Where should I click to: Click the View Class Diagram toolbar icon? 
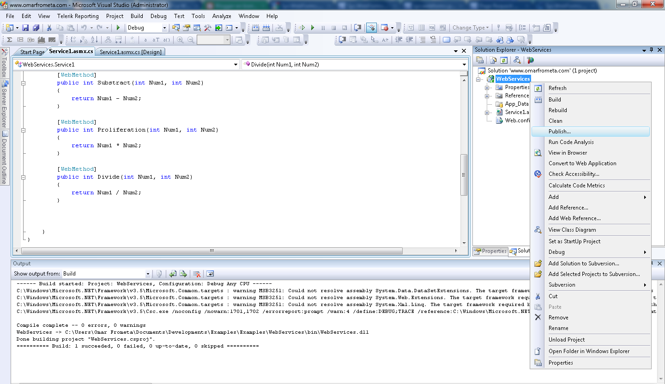pyautogui.click(x=517, y=60)
